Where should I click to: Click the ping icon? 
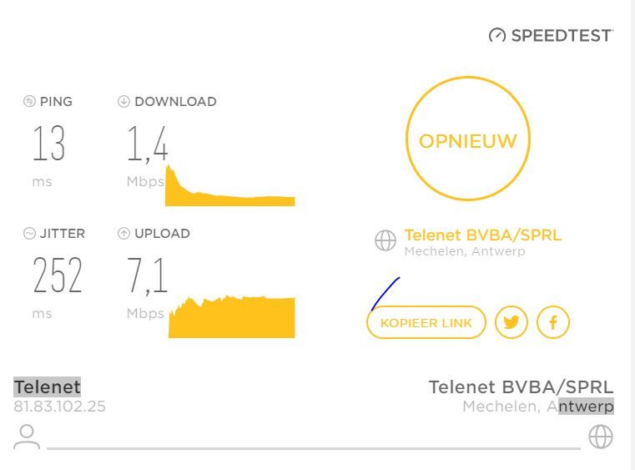pos(30,102)
